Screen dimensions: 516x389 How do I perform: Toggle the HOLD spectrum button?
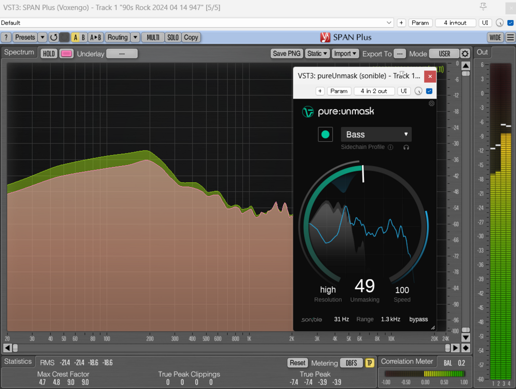pyautogui.click(x=49, y=53)
